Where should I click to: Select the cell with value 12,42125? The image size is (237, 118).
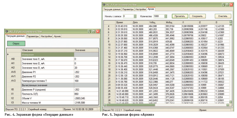tap(222, 26)
